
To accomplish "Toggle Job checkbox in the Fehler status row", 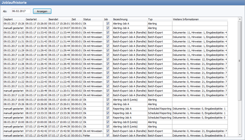I will pos(108,135).
